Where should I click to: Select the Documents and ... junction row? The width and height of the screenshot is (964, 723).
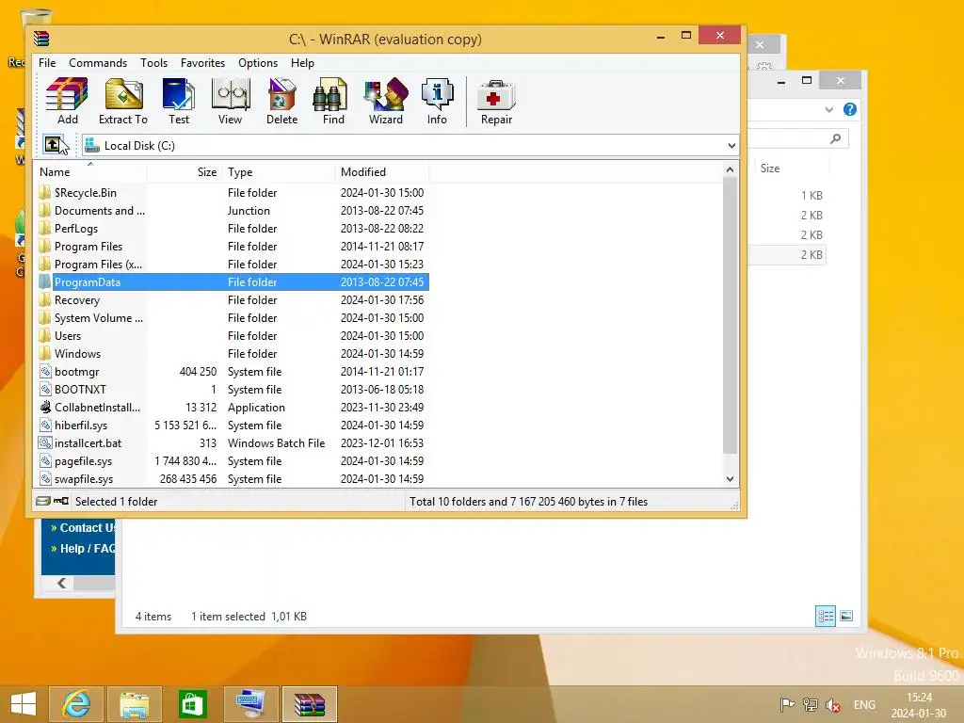[x=233, y=210]
